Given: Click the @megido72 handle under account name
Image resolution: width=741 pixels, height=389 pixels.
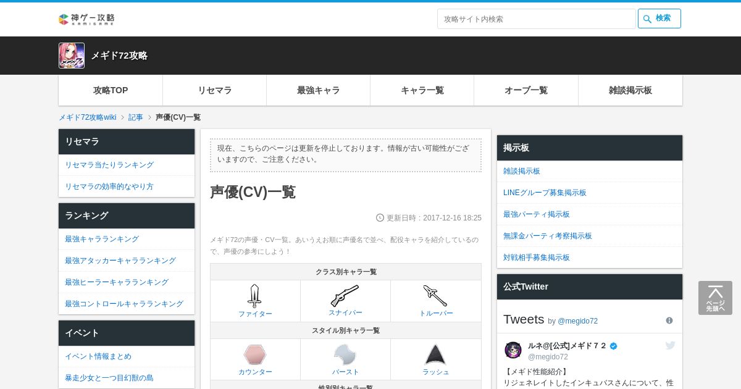Looking at the screenshot, I should [548, 357].
